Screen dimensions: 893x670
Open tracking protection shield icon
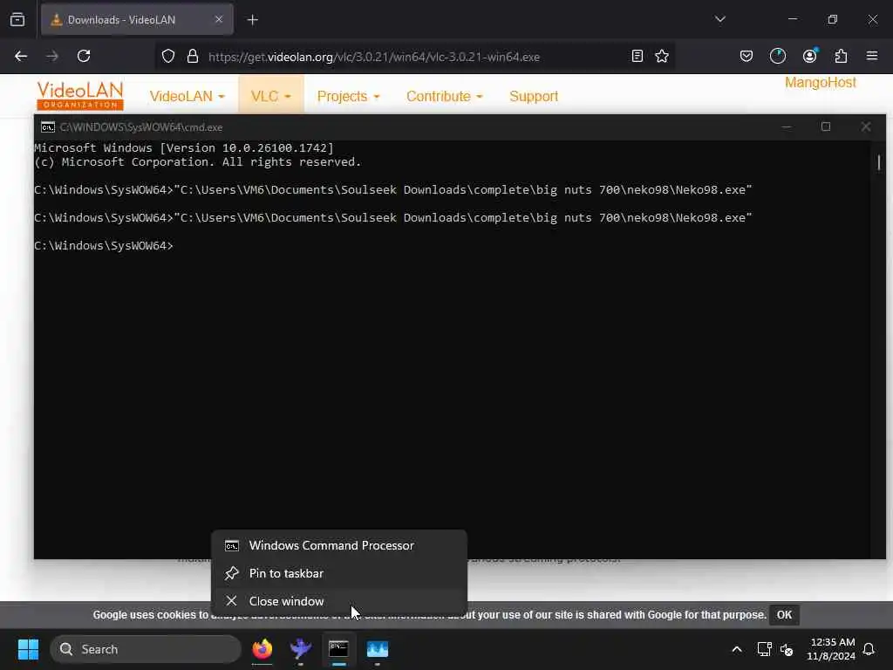click(168, 57)
